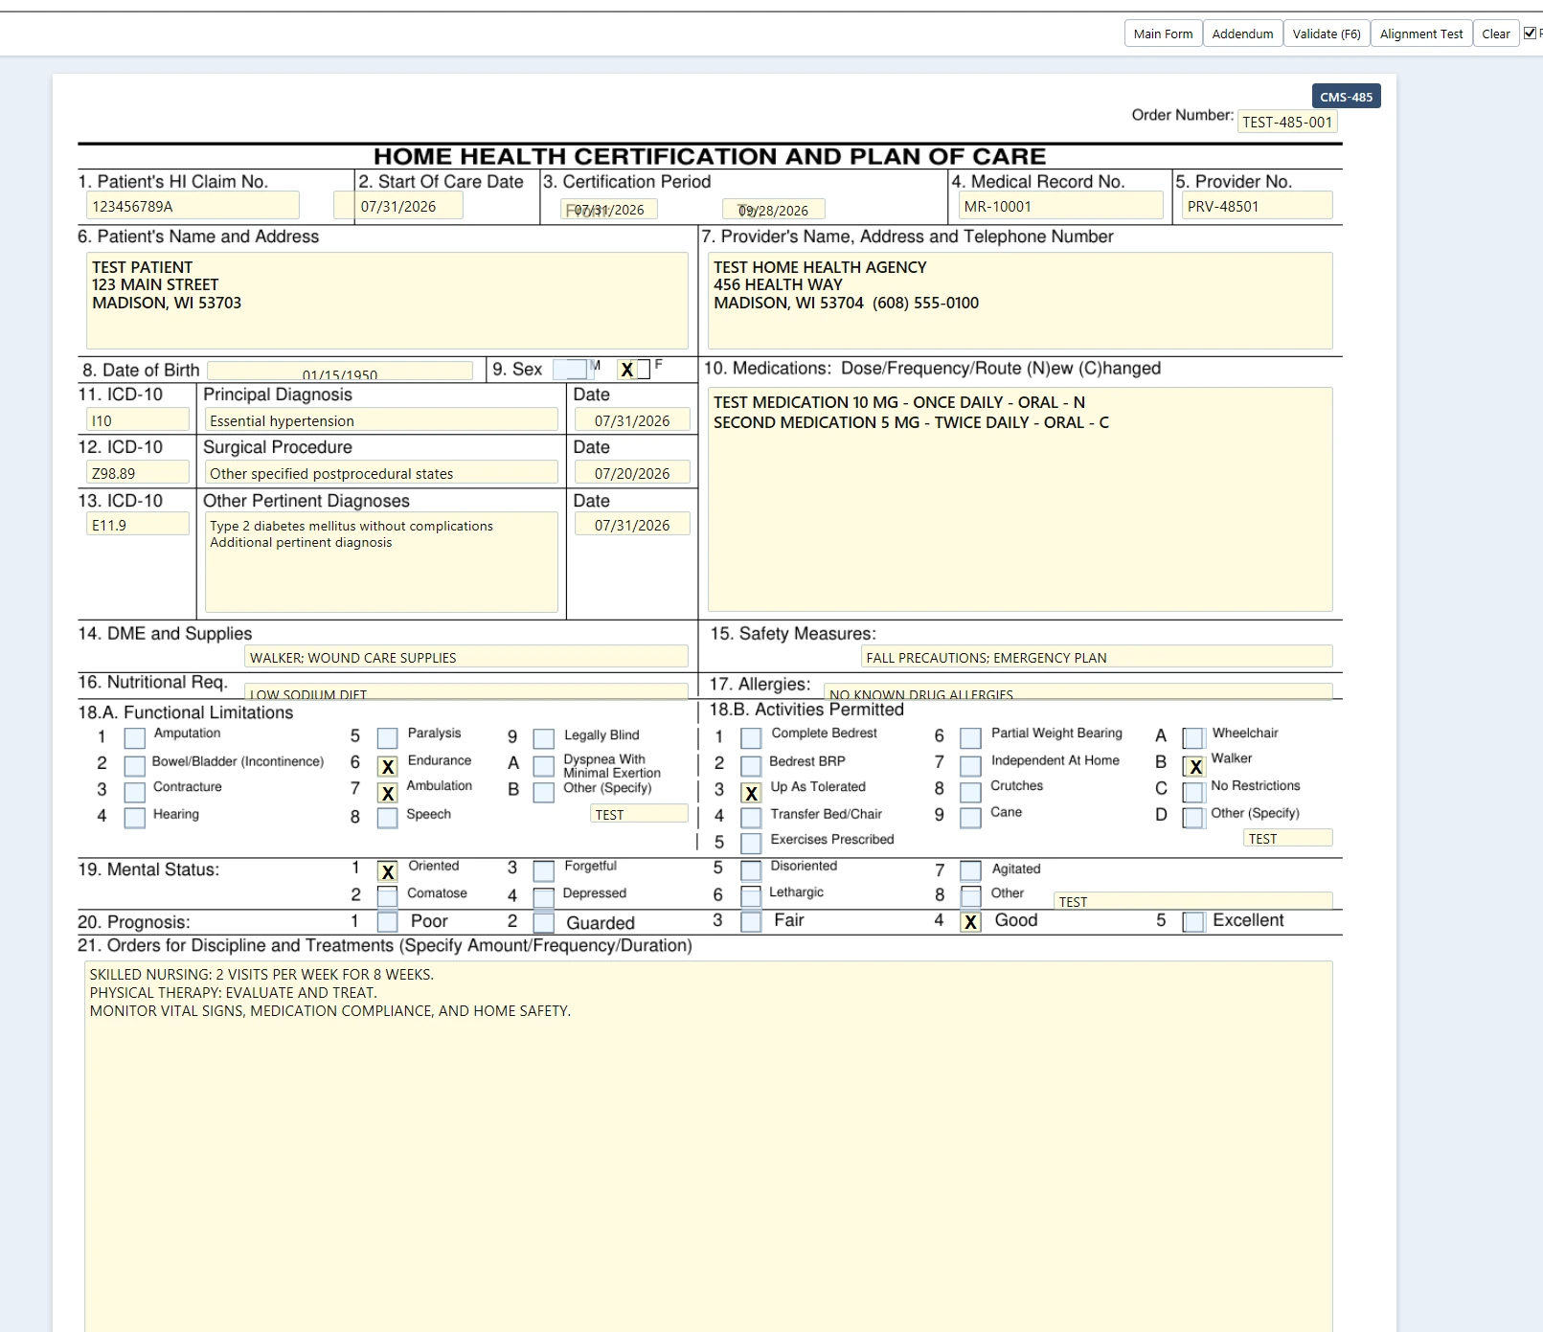Check the Disoriented box
This screenshot has width=1543, height=1332.
tap(751, 870)
